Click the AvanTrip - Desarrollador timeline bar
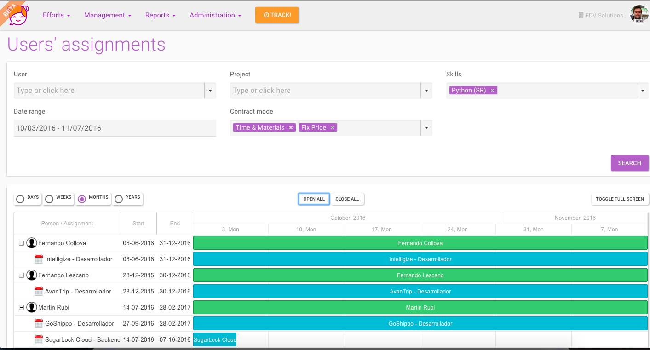Image resolution: width=650 pixels, height=350 pixels. click(420, 291)
